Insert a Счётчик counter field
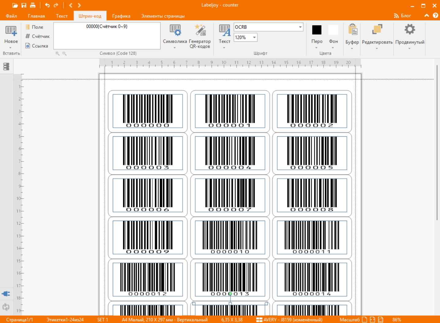Image resolution: width=440 pixels, height=323 pixels. click(37, 36)
